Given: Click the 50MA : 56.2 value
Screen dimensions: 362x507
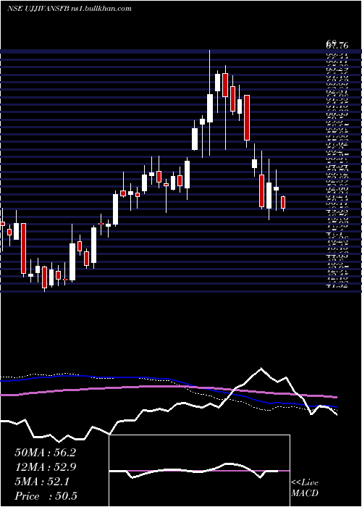Looking at the screenshot, I should (45, 453).
